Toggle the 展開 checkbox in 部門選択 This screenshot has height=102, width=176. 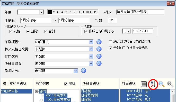66,84
